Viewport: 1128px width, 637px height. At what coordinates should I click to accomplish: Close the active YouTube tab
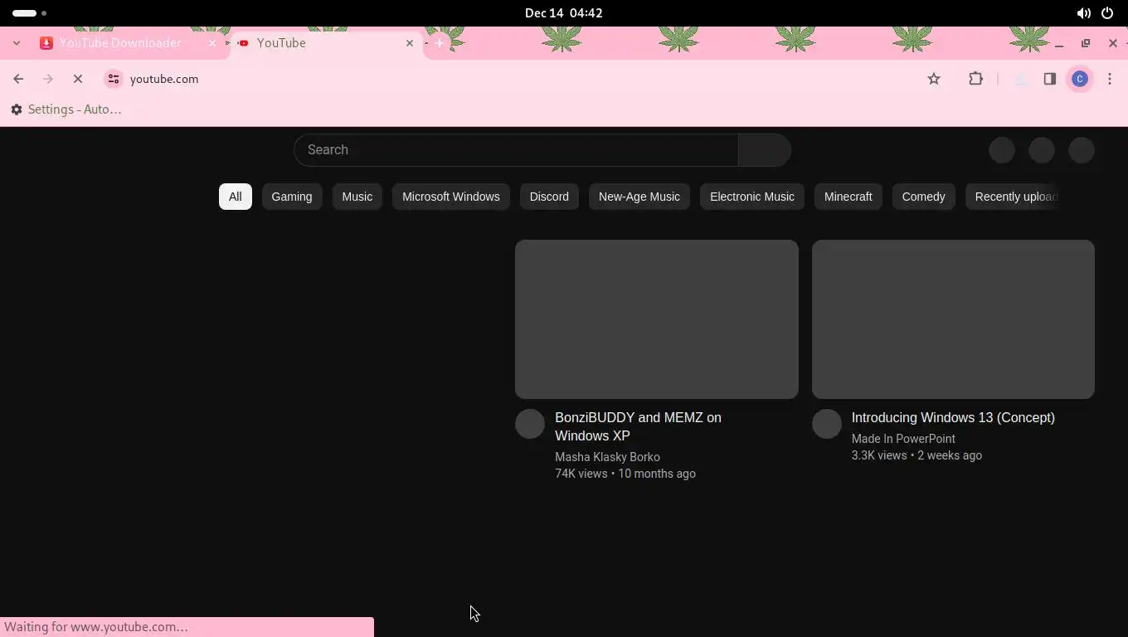tap(409, 43)
